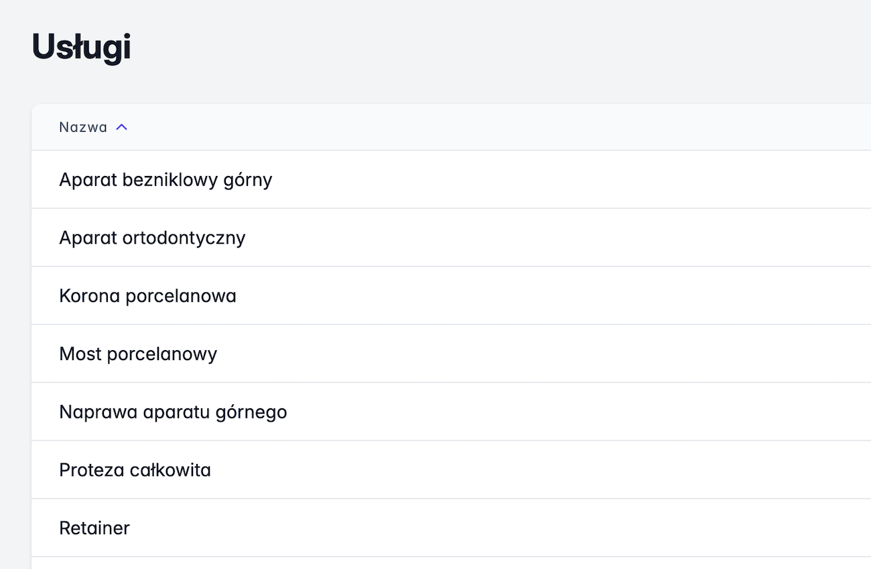This screenshot has width=871, height=569.
Task: Click the partially visible row below Retainer
Action: [268, 564]
